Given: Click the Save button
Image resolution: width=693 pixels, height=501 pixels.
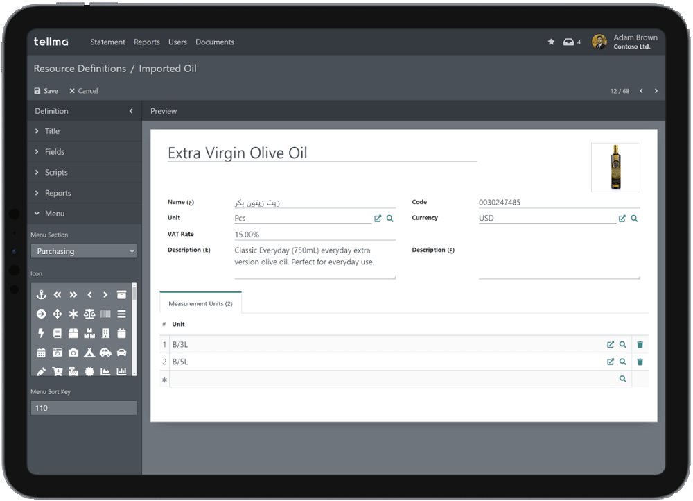Looking at the screenshot, I should 46,91.
